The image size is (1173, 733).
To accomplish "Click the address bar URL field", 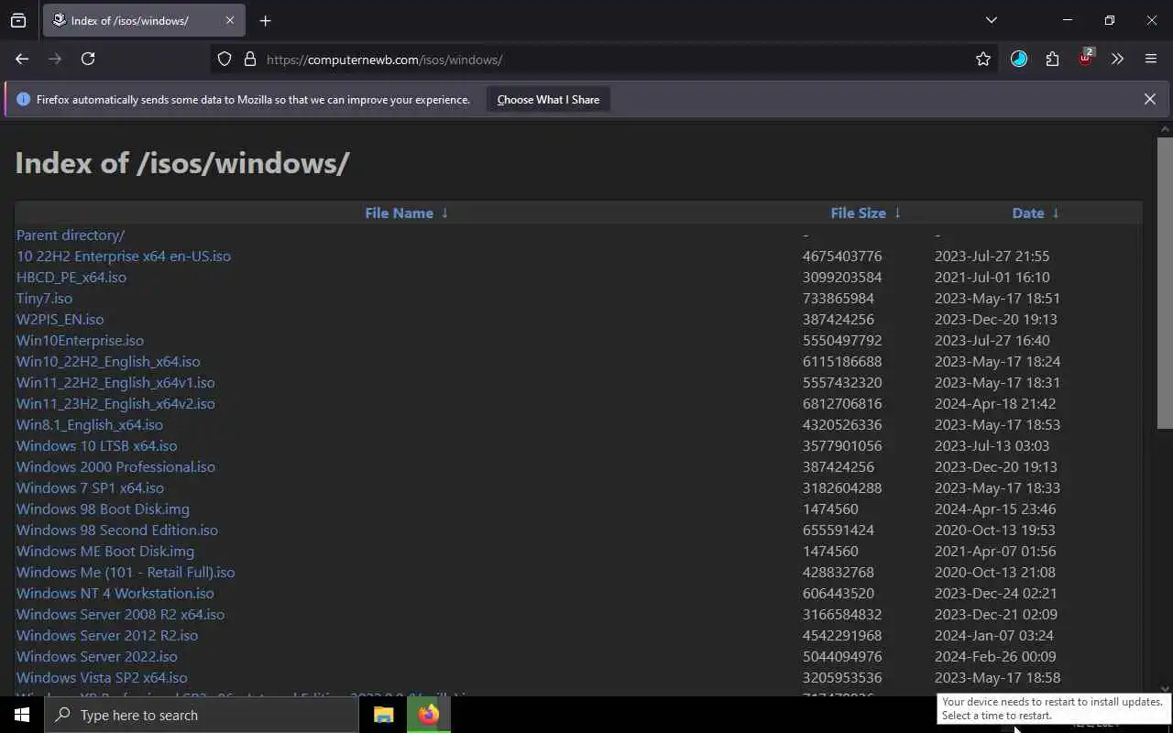I will pos(605,60).
